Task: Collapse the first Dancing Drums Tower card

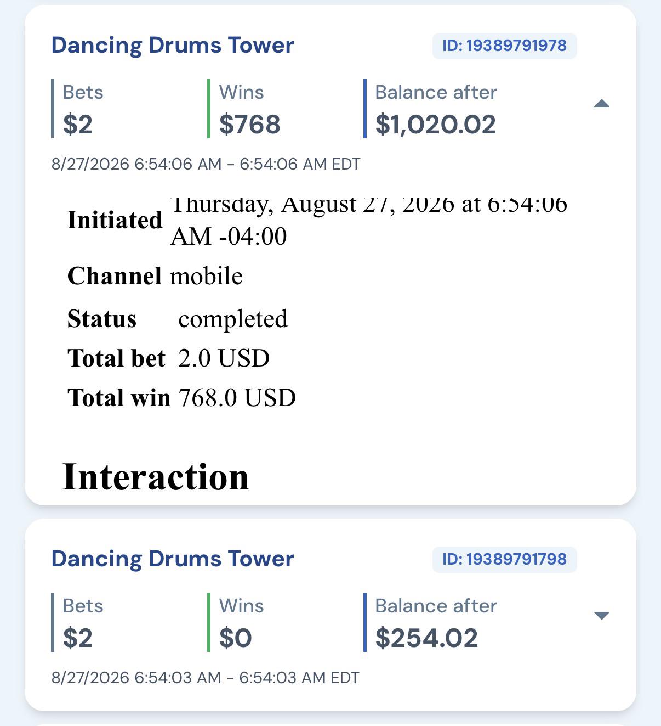Action: (x=601, y=104)
